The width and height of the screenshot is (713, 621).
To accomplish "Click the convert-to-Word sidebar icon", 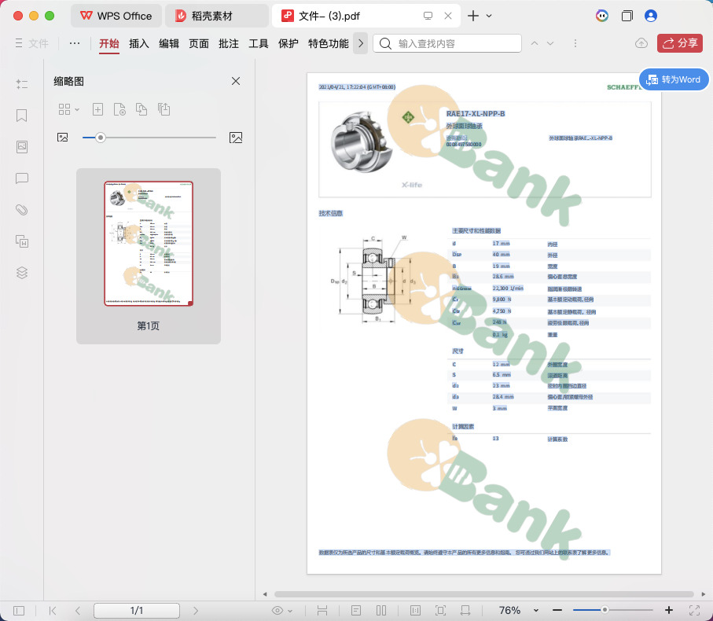I will point(22,241).
